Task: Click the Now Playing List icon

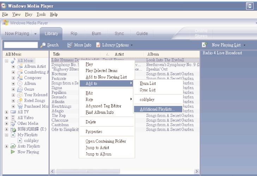Action: (x=204, y=45)
